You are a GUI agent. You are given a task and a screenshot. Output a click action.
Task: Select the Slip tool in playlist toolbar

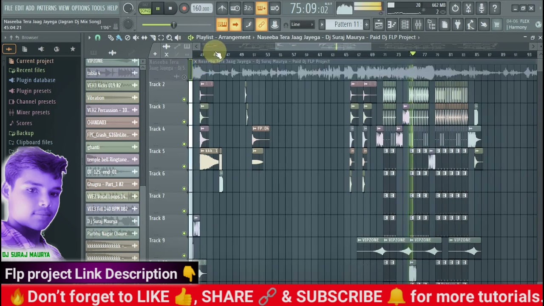144,37
